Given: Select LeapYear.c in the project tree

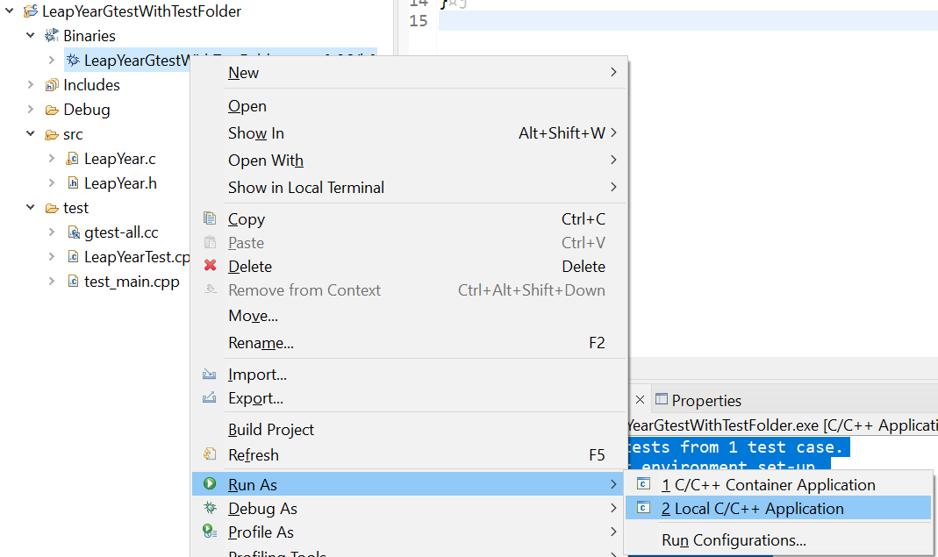Looking at the screenshot, I should [119, 159].
